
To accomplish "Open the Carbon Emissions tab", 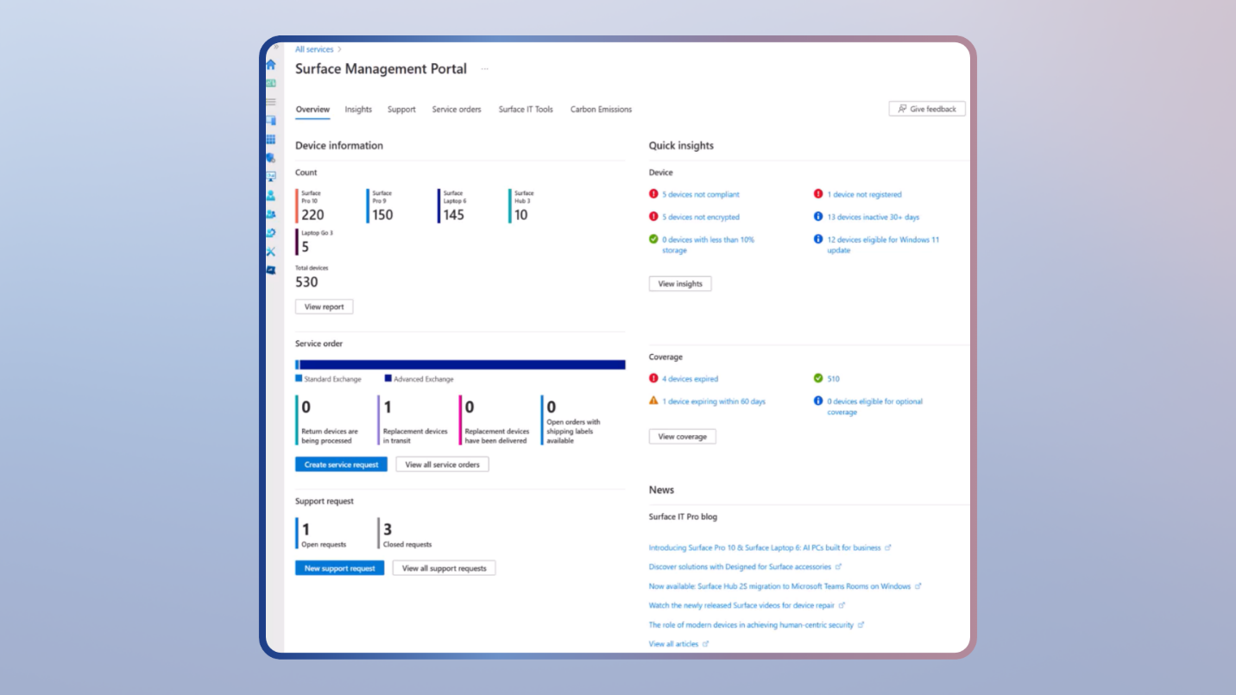I will 601,110.
